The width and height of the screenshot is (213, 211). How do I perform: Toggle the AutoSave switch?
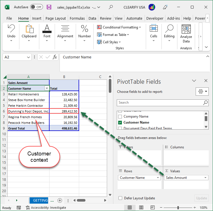36,7
